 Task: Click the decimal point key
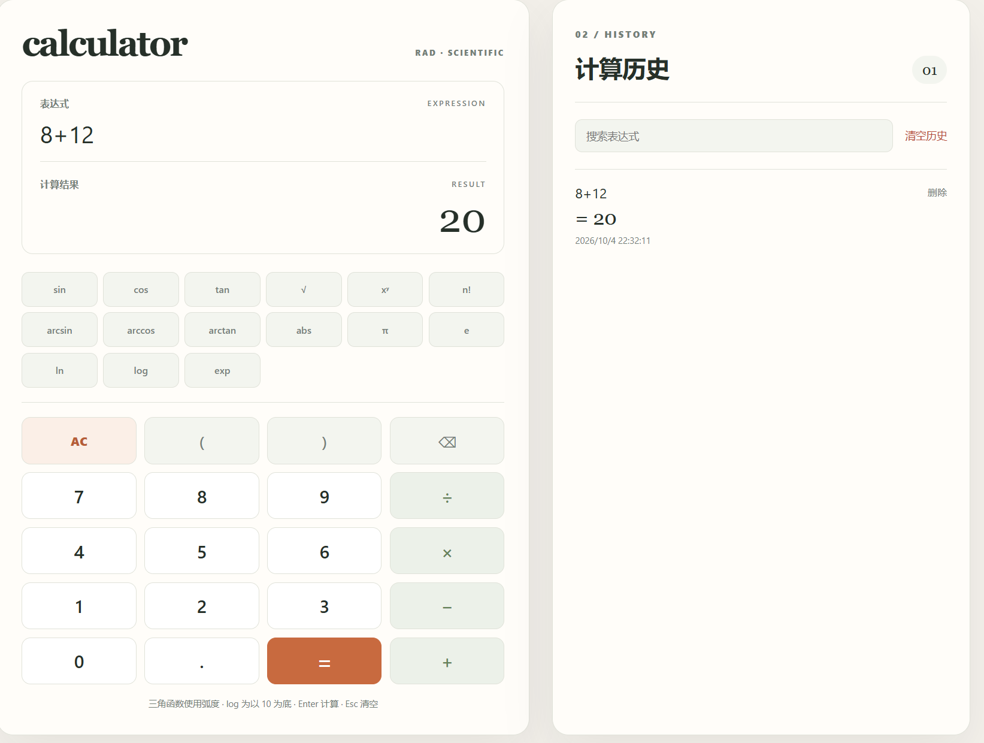pyautogui.click(x=202, y=662)
